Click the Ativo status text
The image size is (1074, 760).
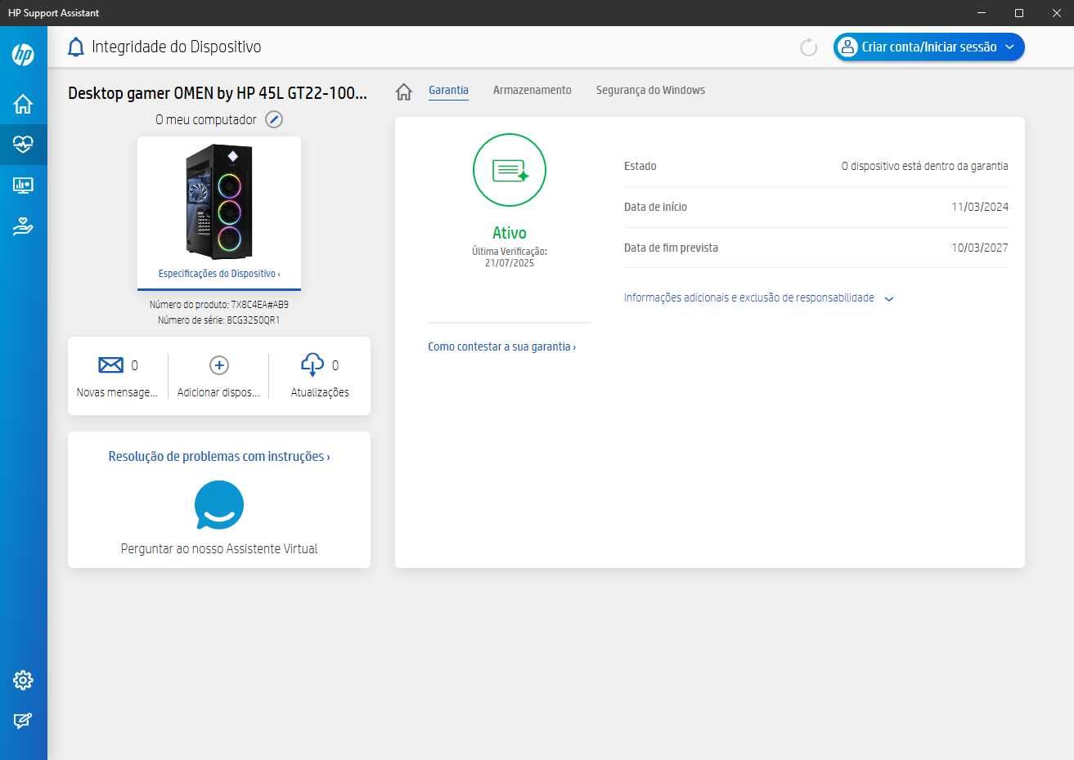coord(510,233)
